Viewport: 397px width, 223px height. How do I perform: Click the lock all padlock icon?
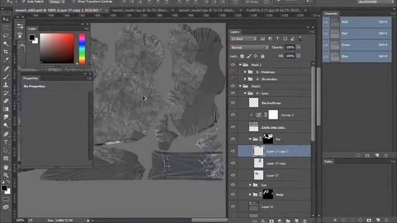point(262,56)
